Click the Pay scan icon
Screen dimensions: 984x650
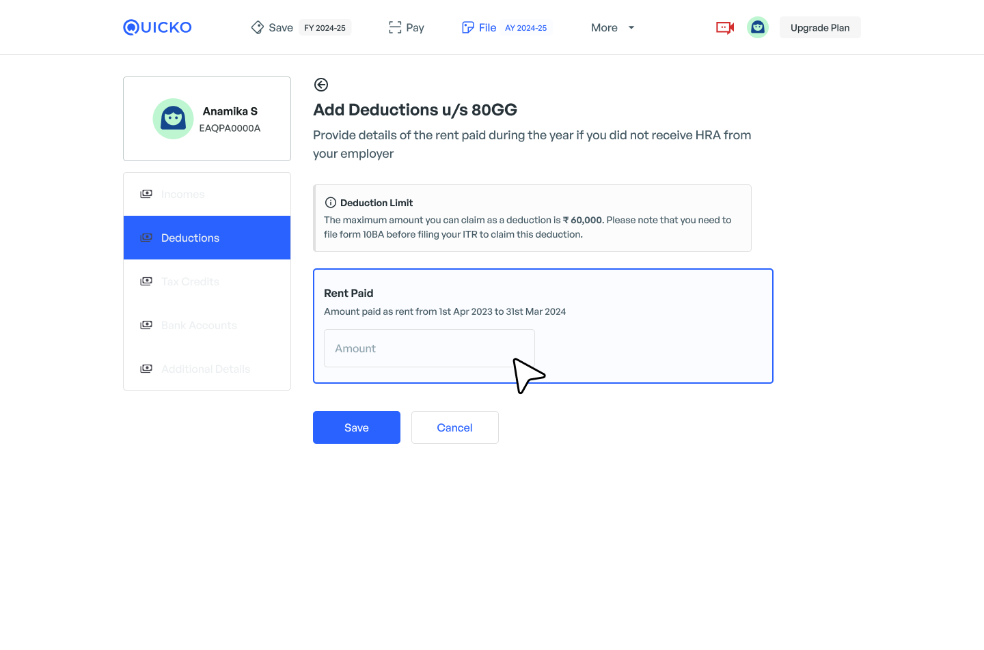[395, 27]
